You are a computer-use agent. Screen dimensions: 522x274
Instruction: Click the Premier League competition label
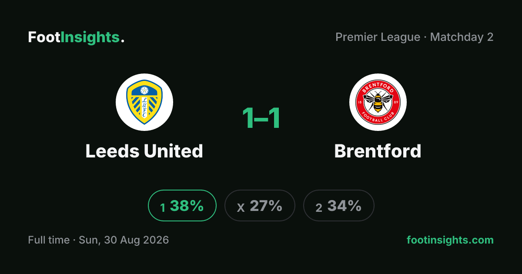[x=378, y=37]
